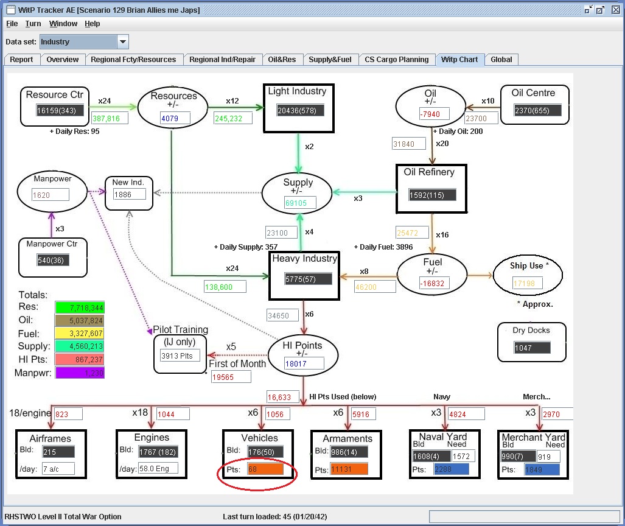The height and width of the screenshot is (526, 625).
Task: Click the blue Naval Yard Pts field
Action: click(451, 469)
